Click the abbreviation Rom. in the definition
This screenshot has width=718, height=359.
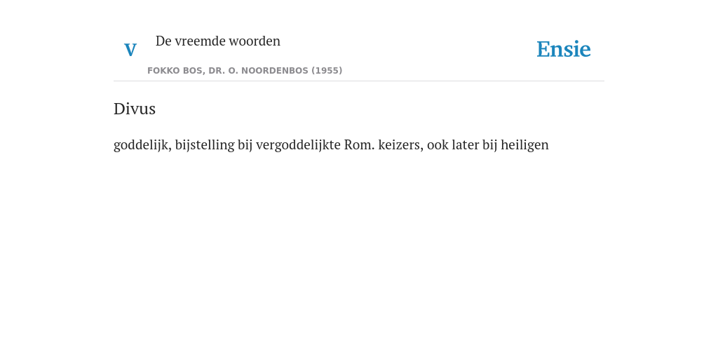coord(360,144)
